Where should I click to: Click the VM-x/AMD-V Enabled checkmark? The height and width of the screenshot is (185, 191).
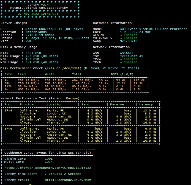coord(122,38)
